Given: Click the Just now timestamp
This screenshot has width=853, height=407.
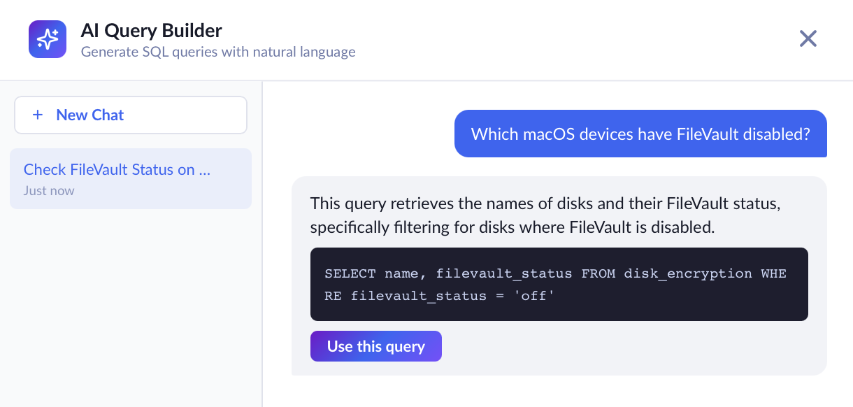Looking at the screenshot, I should [x=49, y=190].
